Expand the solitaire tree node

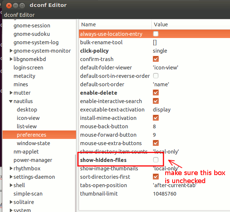click(11, 202)
